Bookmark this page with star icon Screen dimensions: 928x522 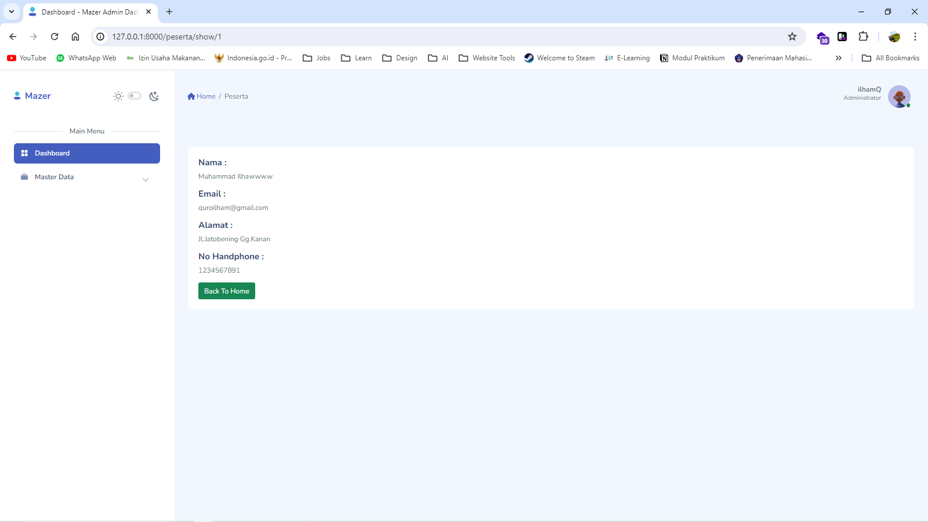[792, 37]
